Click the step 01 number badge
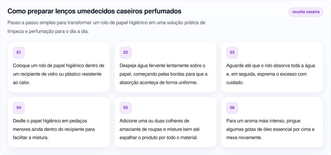331x155 pixels. [19, 52]
